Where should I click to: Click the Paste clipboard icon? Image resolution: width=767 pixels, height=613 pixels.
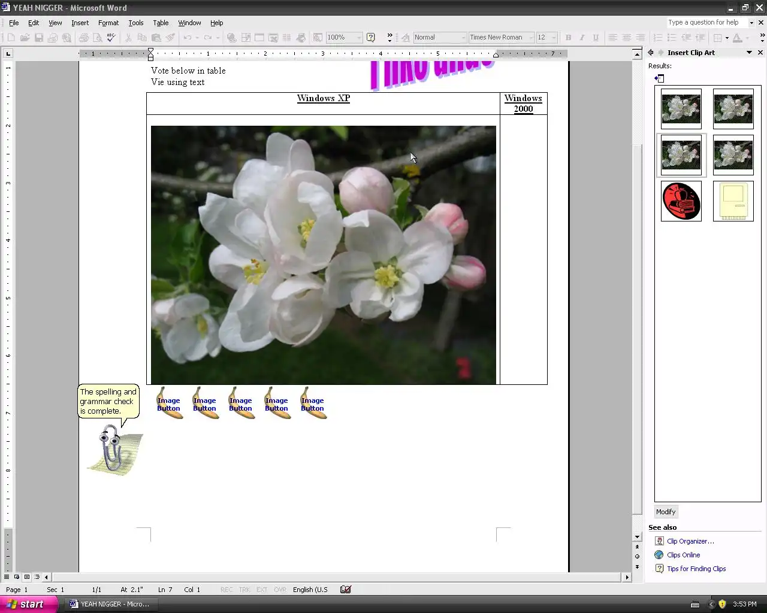156,37
